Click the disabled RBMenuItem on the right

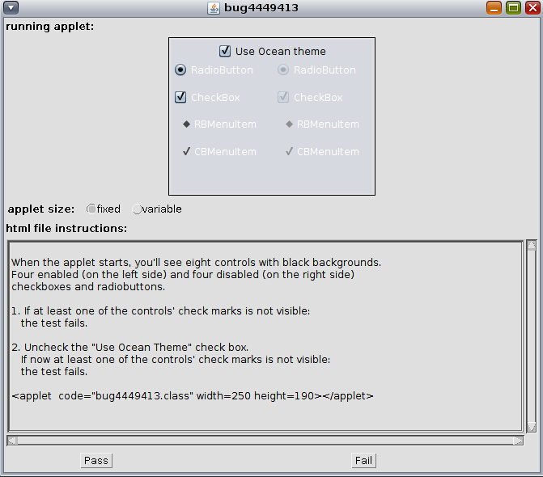321,125
